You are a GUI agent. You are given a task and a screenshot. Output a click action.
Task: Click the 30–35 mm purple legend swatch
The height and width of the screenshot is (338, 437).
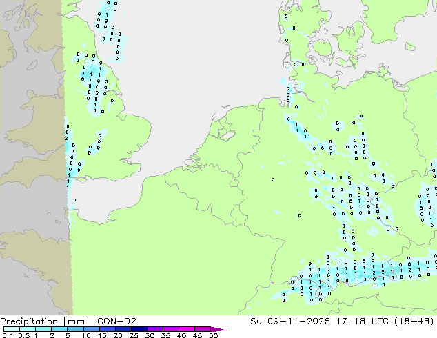pyautogui.click(x=154, y=329)
